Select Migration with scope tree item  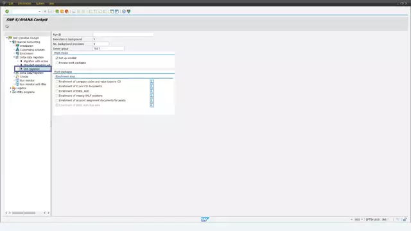[x=36, y=61]
